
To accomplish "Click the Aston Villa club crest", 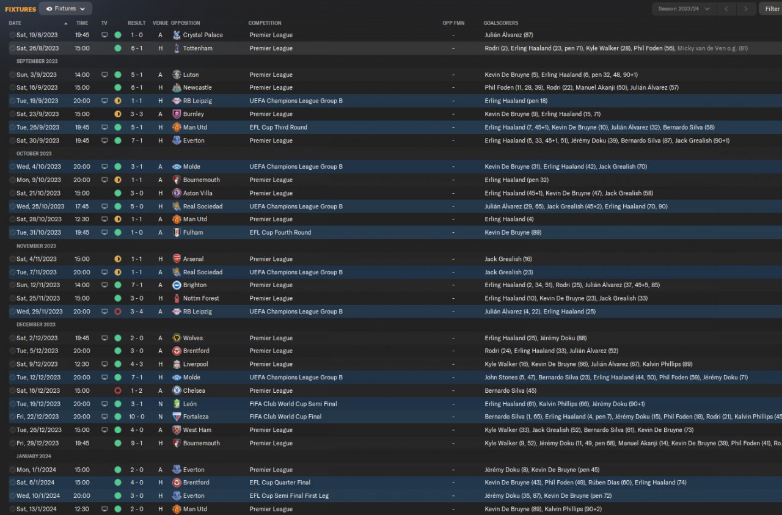I will point(177,193).
